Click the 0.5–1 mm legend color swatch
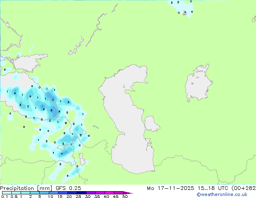Screen dimensions: 256x198 16,193
